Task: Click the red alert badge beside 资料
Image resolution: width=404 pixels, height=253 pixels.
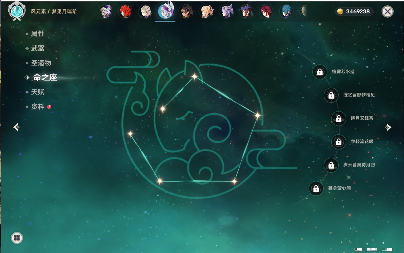Action: click(x=49, y=107)
